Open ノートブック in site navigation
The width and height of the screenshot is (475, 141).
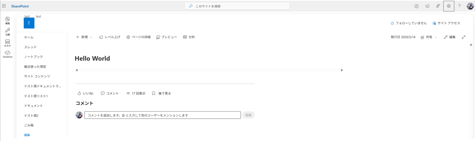coord(33,57)
